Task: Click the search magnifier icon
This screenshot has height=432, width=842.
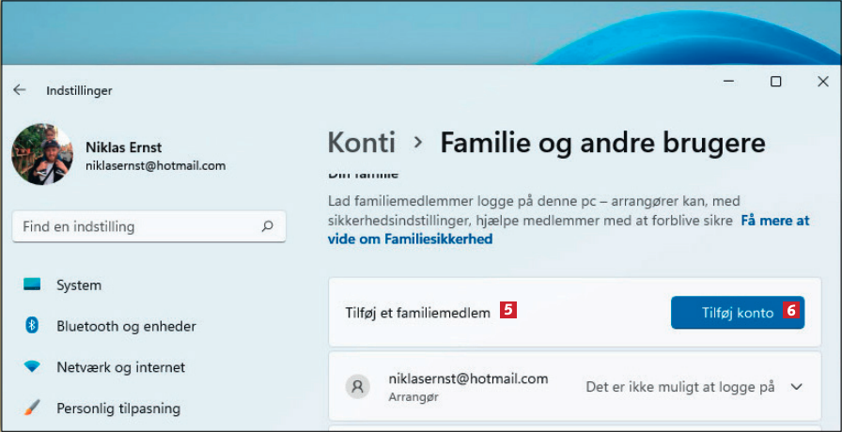Action: (x=267, y=226)
